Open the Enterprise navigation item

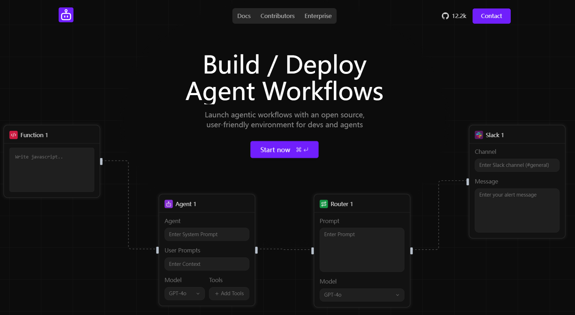pos(318,16)
